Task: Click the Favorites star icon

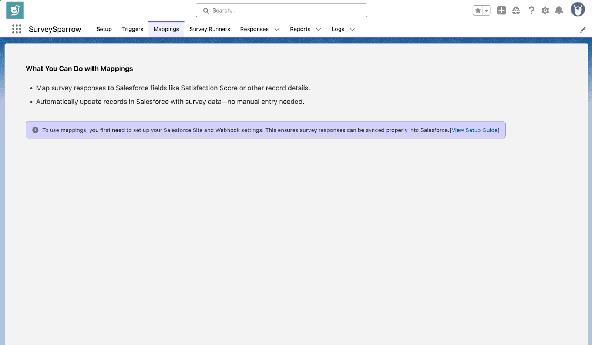Action: [478, 10]
